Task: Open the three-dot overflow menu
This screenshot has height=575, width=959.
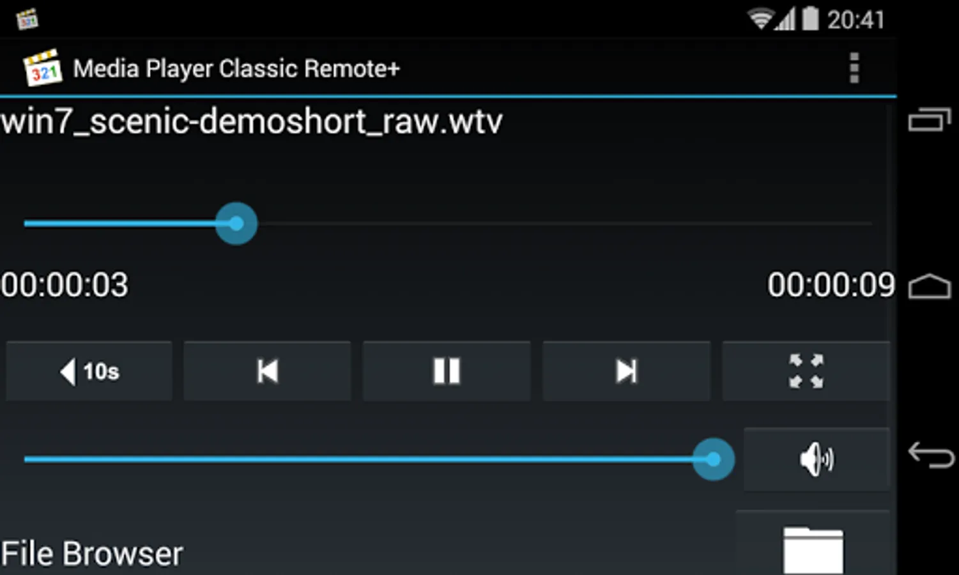Action: (854, 68)
